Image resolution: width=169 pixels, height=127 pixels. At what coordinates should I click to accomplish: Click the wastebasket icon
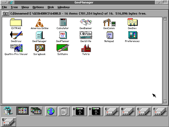(x=8, y=111)
